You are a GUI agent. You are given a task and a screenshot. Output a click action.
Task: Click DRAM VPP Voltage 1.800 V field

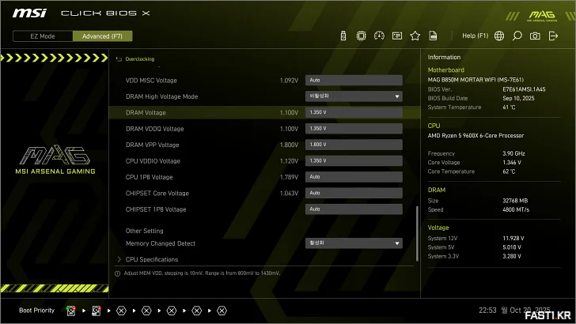point(354,145)
